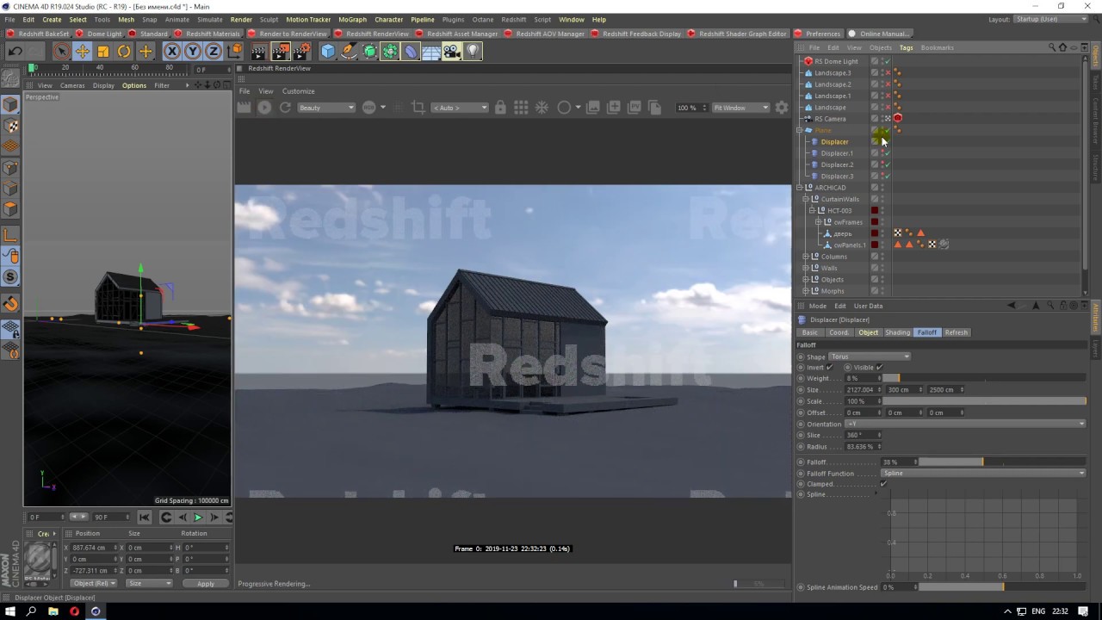Select the Live Selection tool
The height and width of the screenshot is (620, 1102).
pyautogui.click(x=61, y=52)
